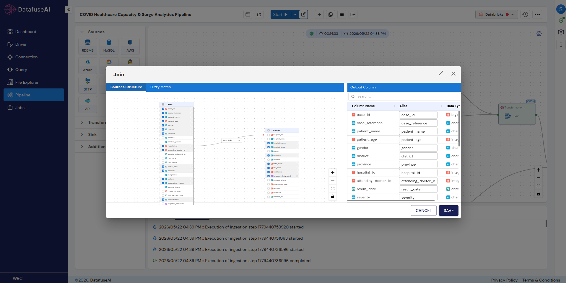Toggle select-all checkbox in hospitals table header

click(x=269, y=130)
